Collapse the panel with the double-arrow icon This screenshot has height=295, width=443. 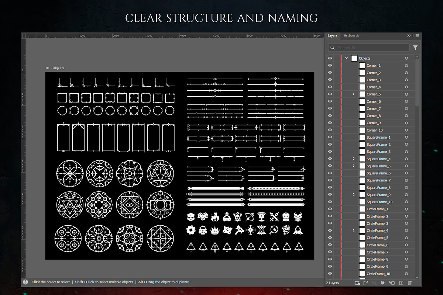tap(409, 36)
